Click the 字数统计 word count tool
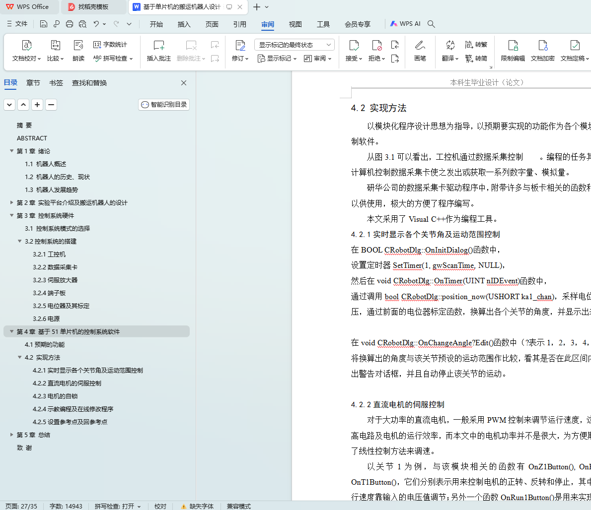This screenshot has height=510, width=591. point(110,45)
